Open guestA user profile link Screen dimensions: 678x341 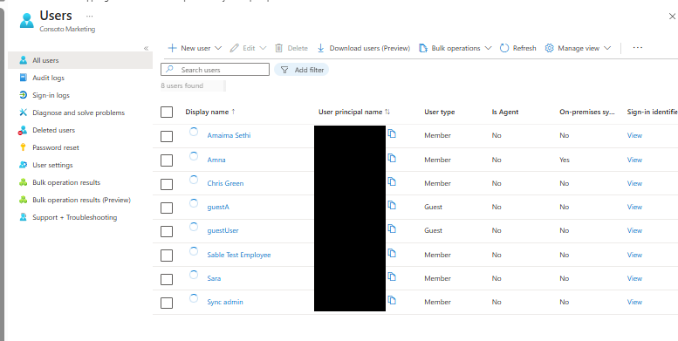tap(218, 207)
